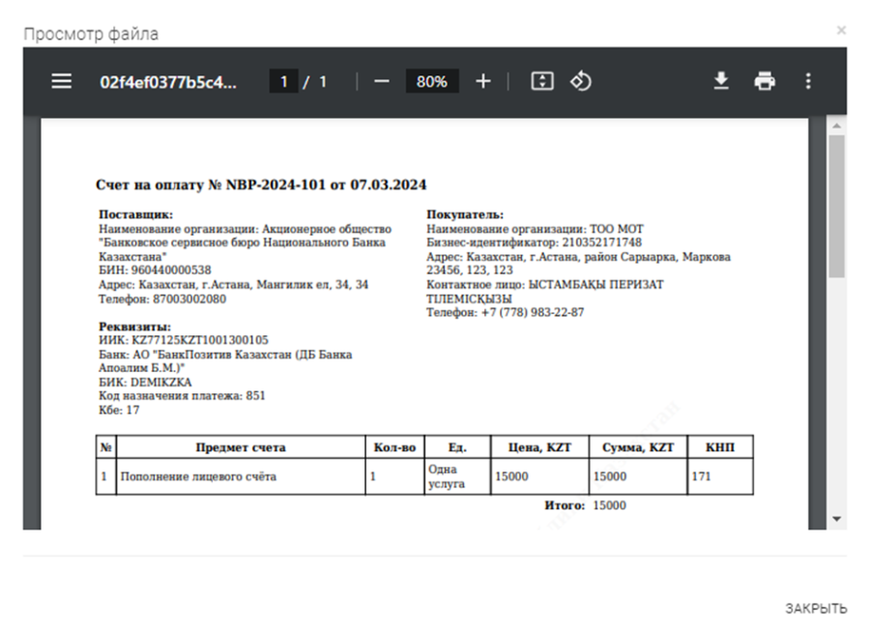The image size is (870, 628).
Task: Click the vertical scrollbar thumb
Action: 837,205
